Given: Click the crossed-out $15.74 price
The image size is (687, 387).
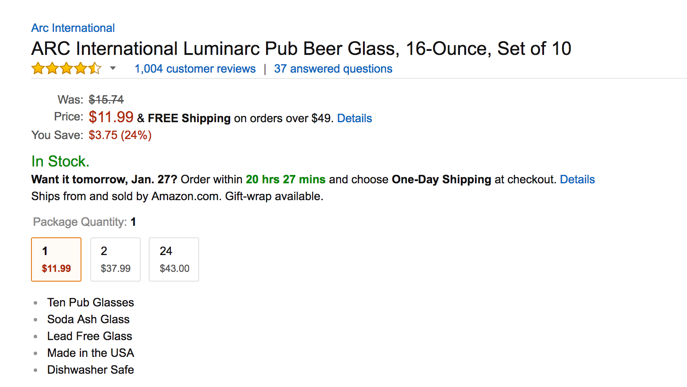Looking at the screenshot, I should click(x=106, y=100).
